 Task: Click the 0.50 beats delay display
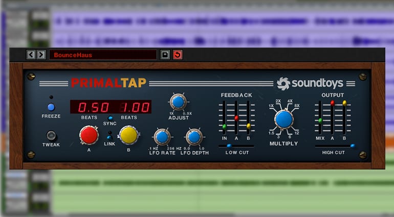(93, 107)
